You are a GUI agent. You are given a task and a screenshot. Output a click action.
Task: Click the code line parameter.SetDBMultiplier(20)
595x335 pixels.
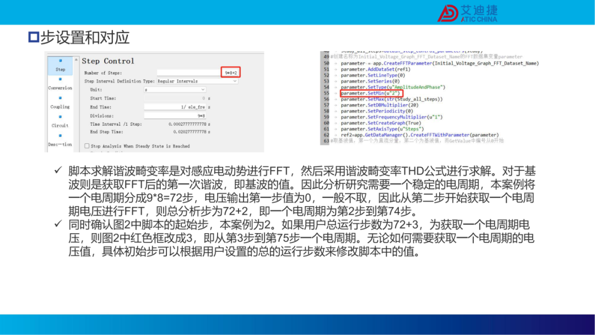pyautogui.click(x=380, y=105)
